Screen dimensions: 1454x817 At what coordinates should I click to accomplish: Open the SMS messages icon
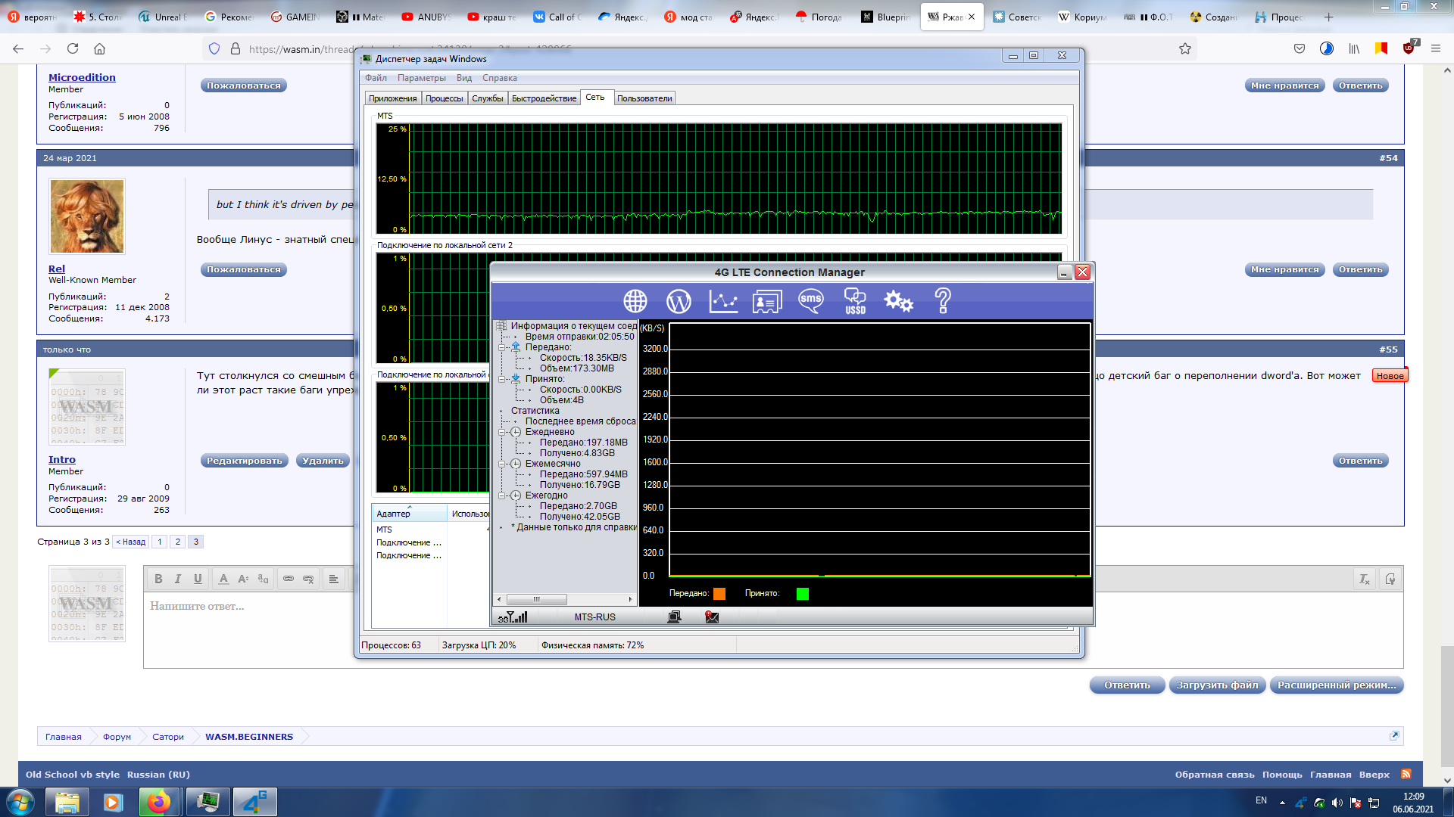[x=810, y=301]
